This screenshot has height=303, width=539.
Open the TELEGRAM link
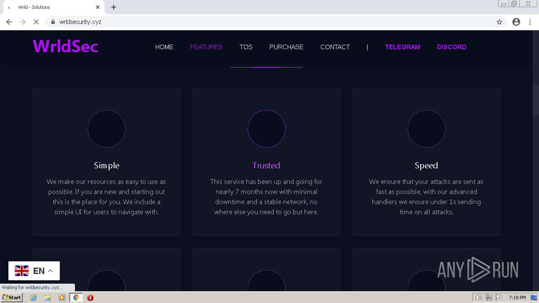coord(403,47)
